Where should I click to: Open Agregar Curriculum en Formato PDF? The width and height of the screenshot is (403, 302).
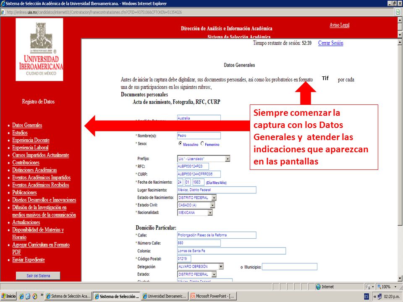tap(41, 248)
